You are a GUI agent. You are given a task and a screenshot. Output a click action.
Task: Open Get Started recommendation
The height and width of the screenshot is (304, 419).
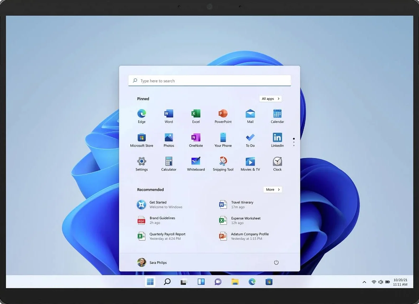point(160,204)
